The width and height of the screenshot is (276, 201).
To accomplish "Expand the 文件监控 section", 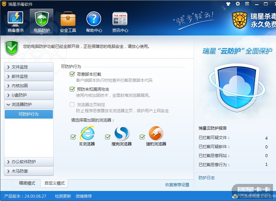I will 29,67.
